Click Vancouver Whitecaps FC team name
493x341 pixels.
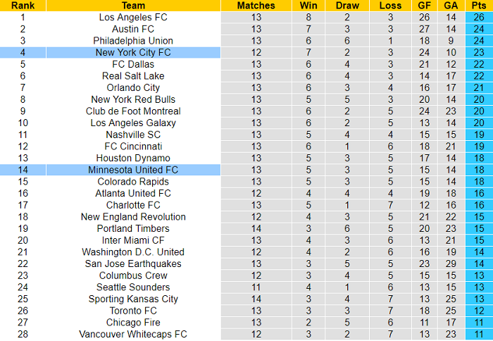pos(133,334)
